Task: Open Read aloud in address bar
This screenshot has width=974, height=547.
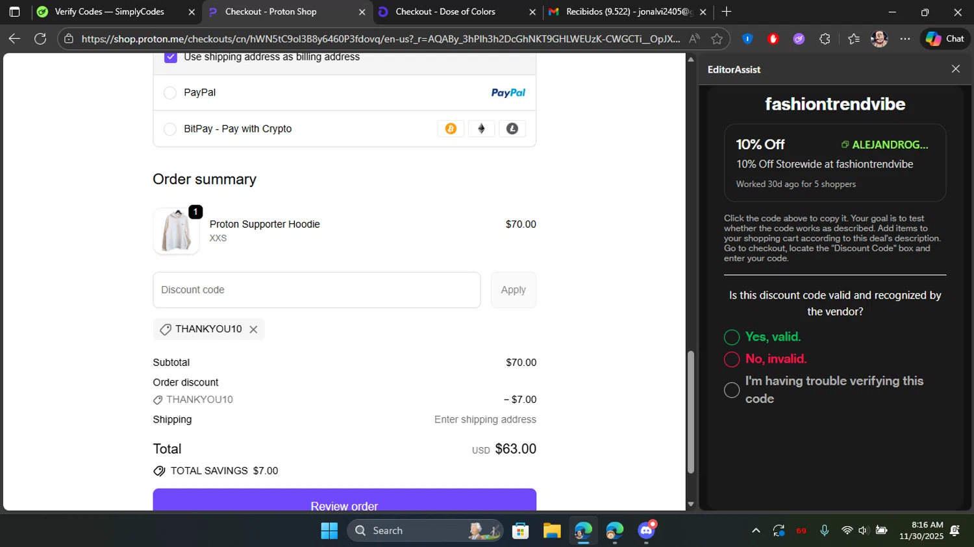Action: (x=694, y=39)
